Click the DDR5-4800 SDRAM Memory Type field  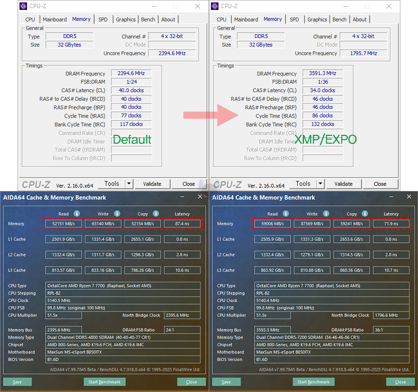[x=123, y=337]
